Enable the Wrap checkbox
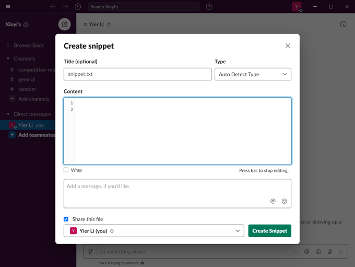Viewport: 355px width, 267px height. (66, 170)
